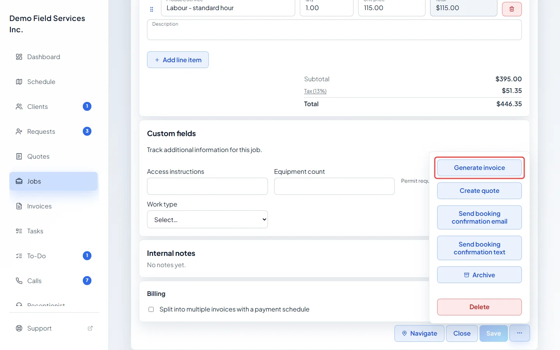Click the Calls badge showing 7
Viewport: 560px width, 350px height.
click(87, 280)
